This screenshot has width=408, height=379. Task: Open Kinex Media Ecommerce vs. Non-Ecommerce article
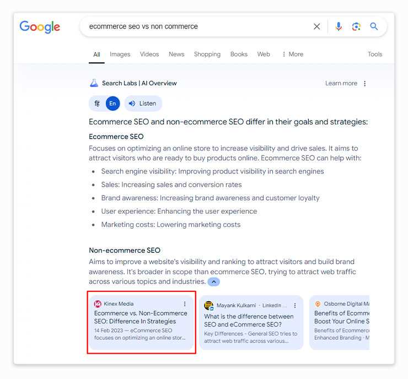pos(141,317)
